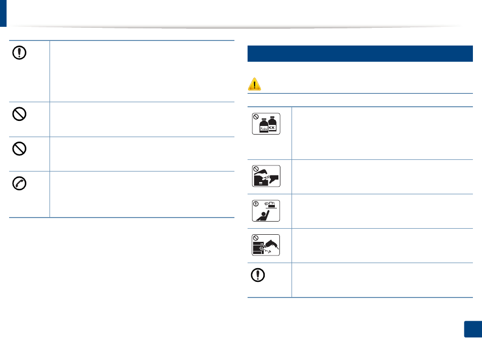This screenshot has height=341, width=482.
Task: Click the blank cell beside the child pictogram
Action: tap(382, 211)
